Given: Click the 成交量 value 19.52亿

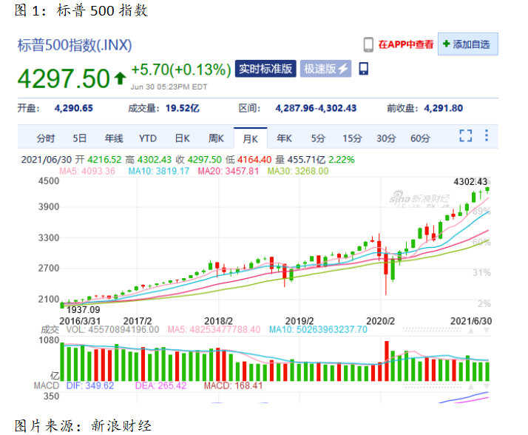Looking at the screenshot, I should pyautogui.click(x=182, y=108).
